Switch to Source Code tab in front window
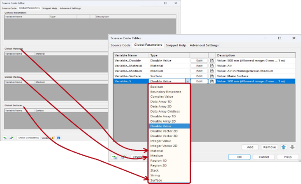Viewport: 301px width, 184px height. (121, 45)
